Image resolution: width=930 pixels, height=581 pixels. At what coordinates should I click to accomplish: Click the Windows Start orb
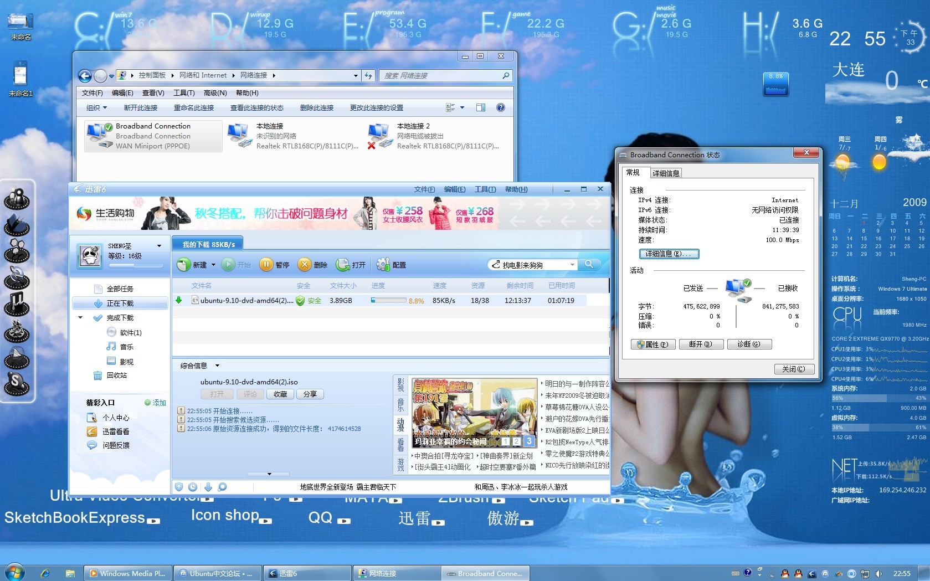(14, 572)
